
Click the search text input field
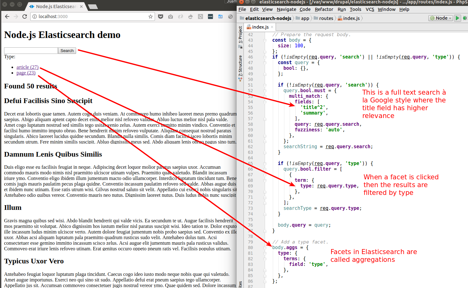point(31,50)
